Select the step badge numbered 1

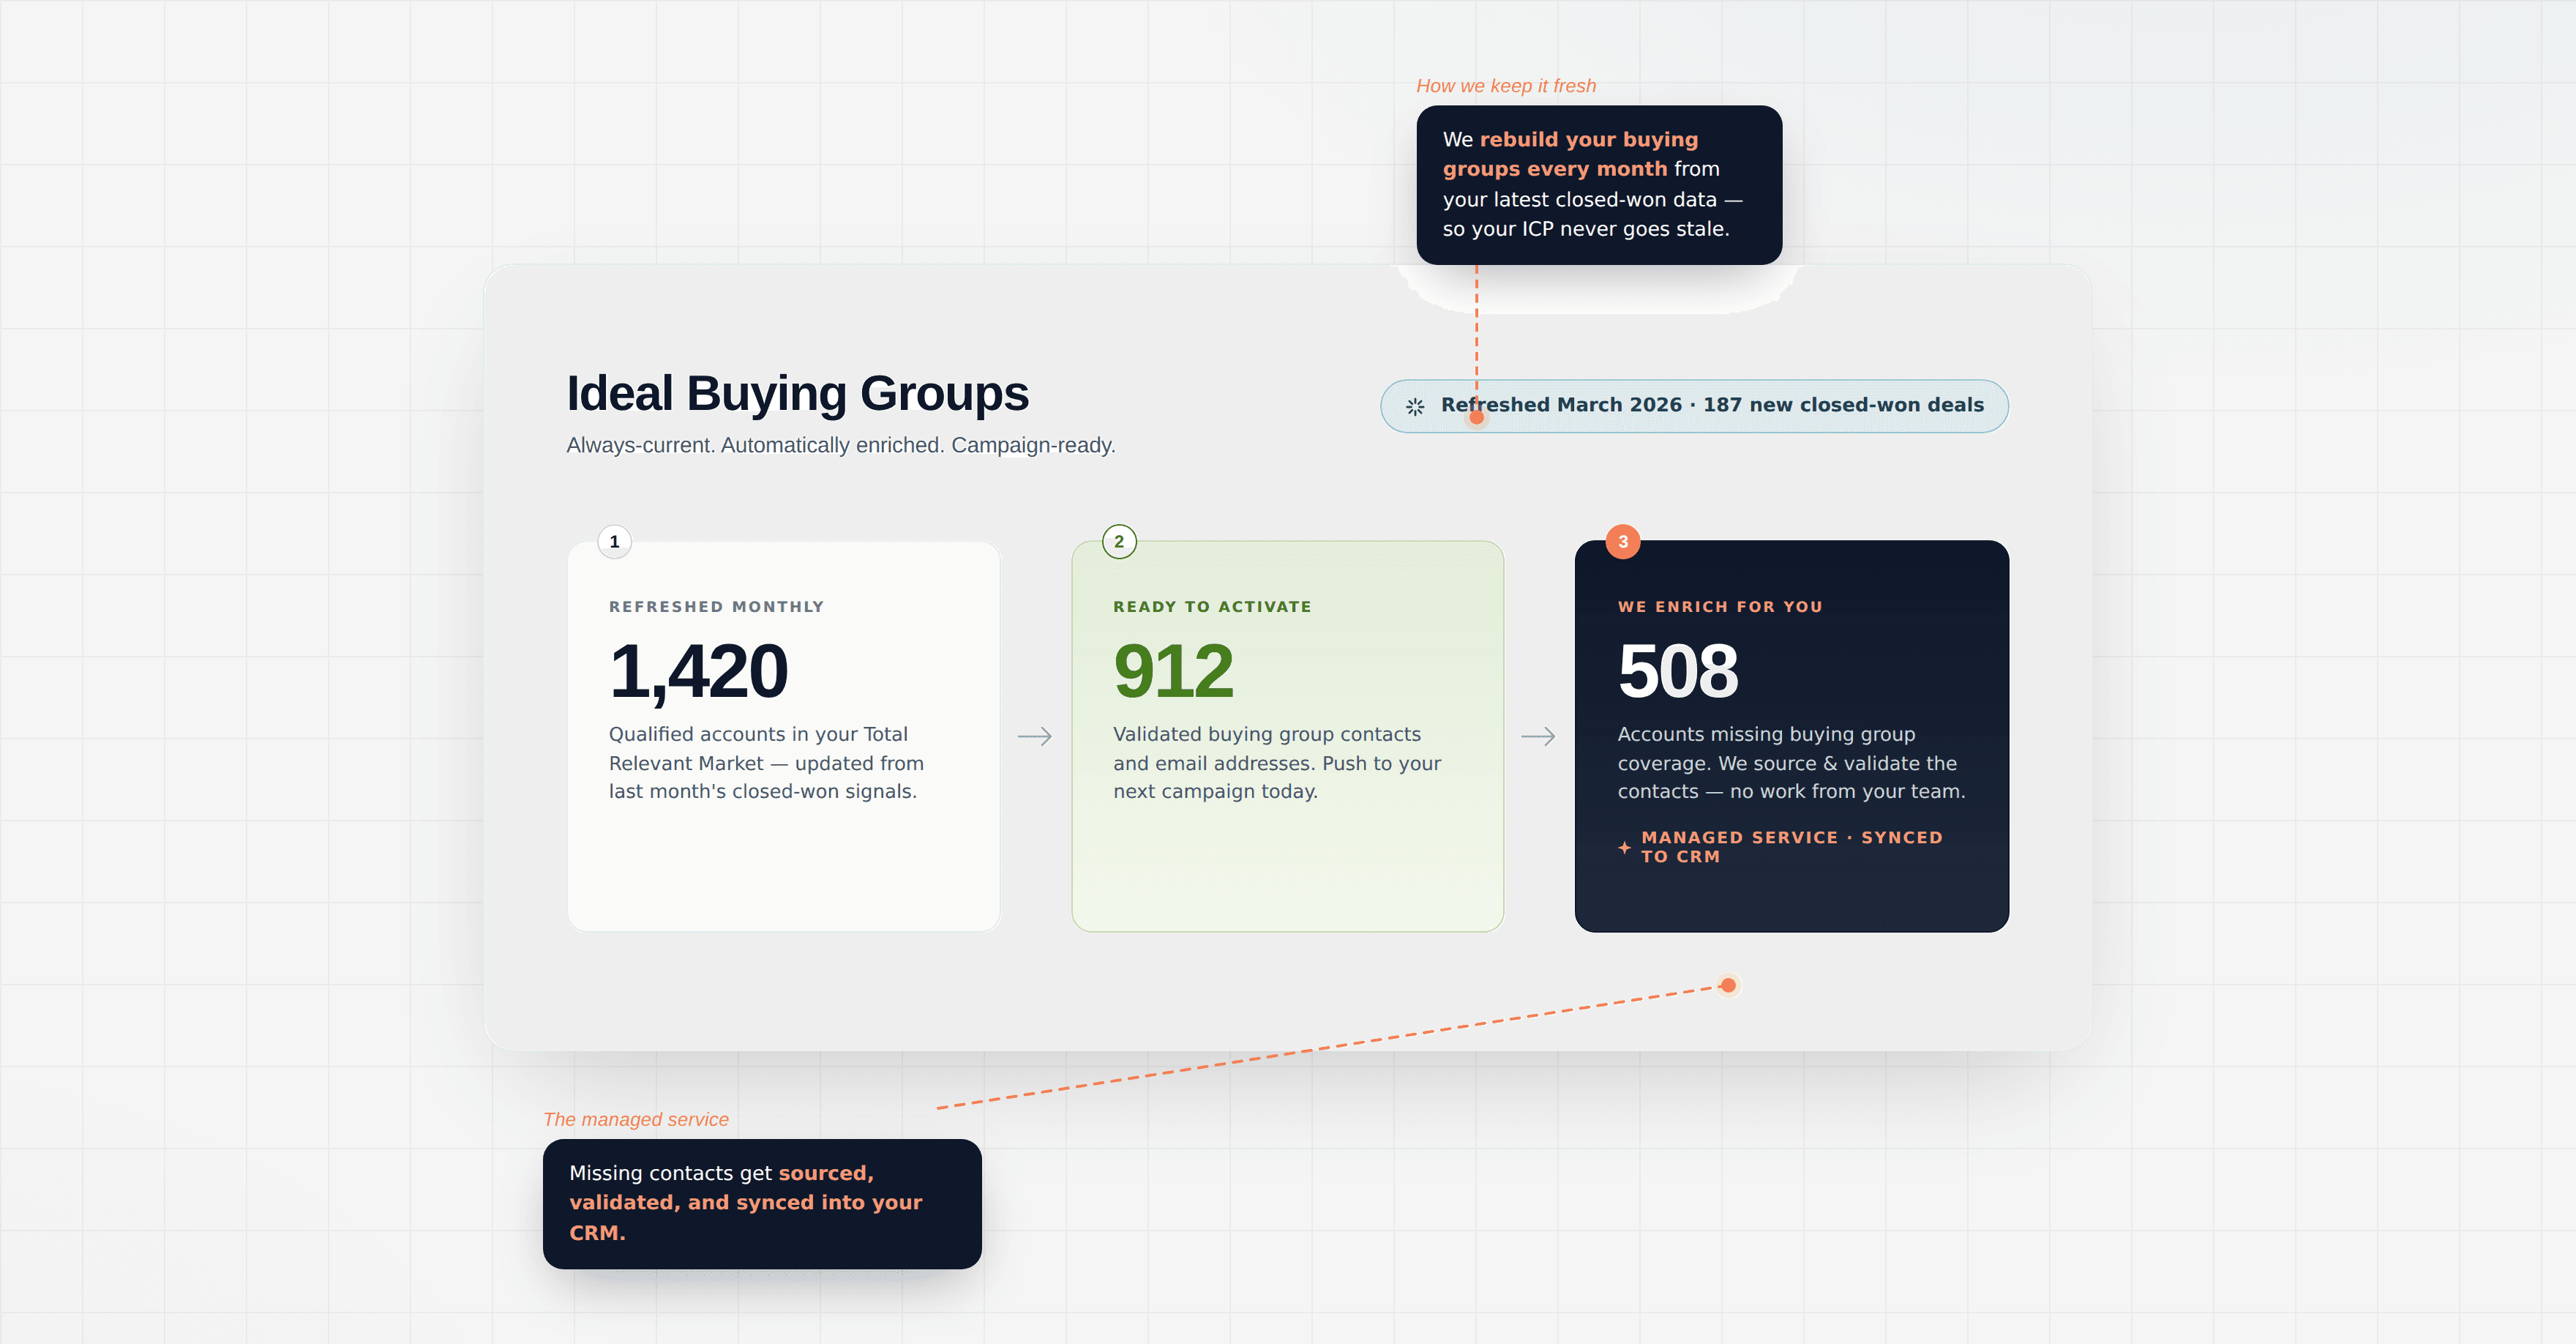click(x=613, y=541)
